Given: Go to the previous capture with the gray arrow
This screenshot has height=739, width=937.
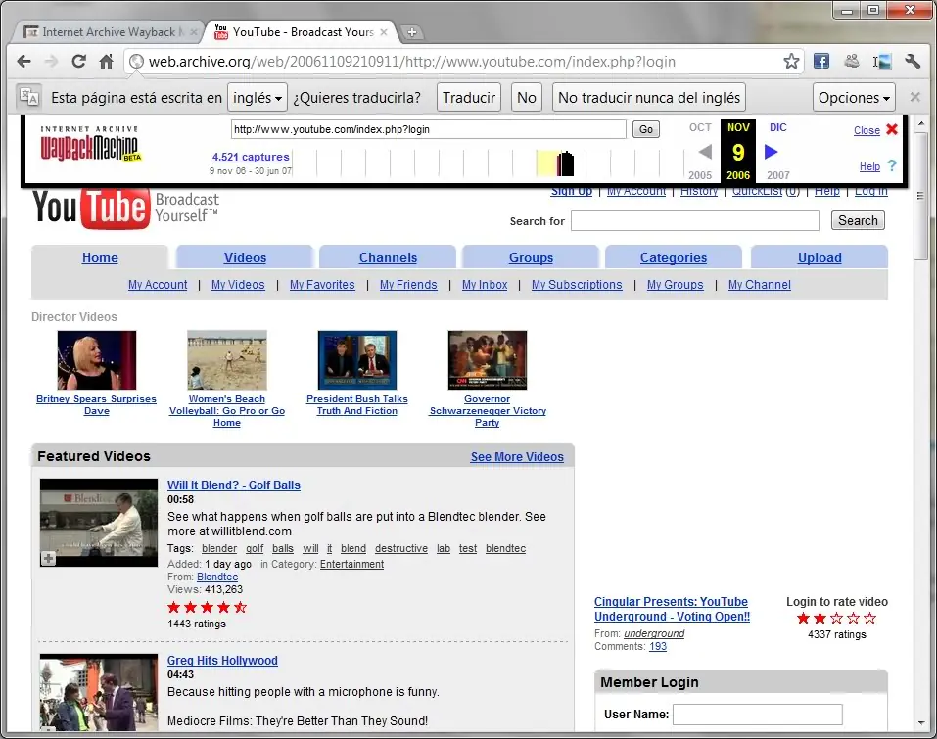Looking at the screenshot, I should [x=705, y=152].
